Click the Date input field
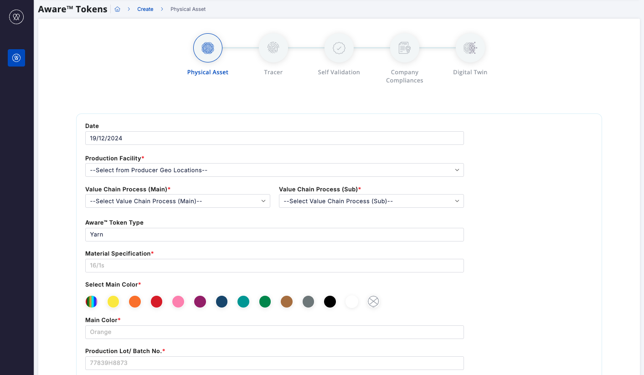The height and width of the screenshot is (375, 644). (274, 138)
